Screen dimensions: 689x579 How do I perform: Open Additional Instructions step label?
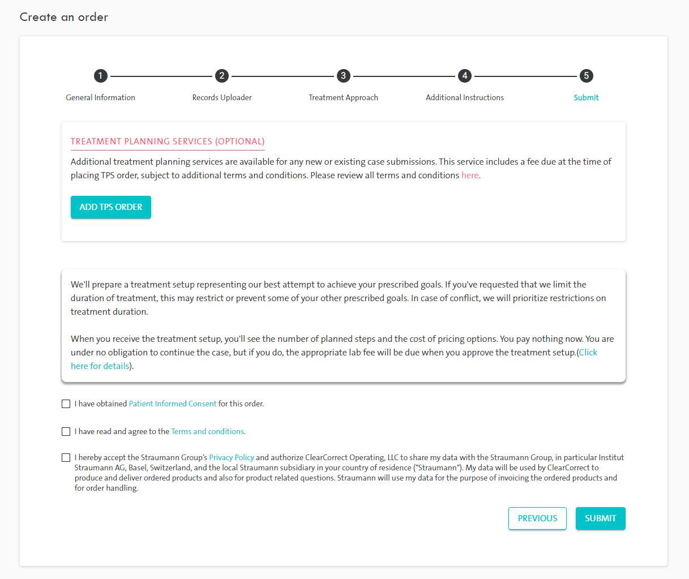coord(465,97)
